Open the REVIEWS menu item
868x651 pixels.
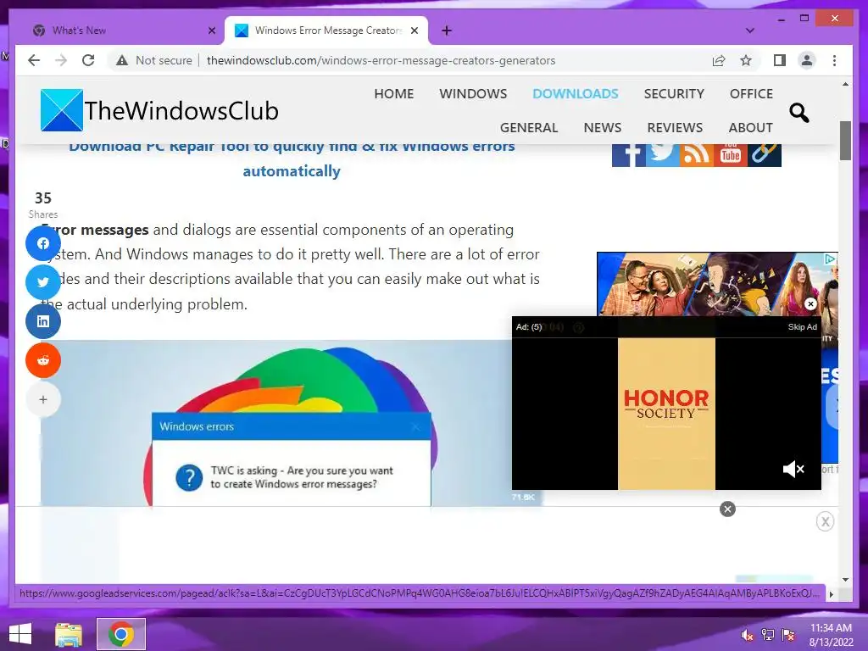tap(675, 127)
